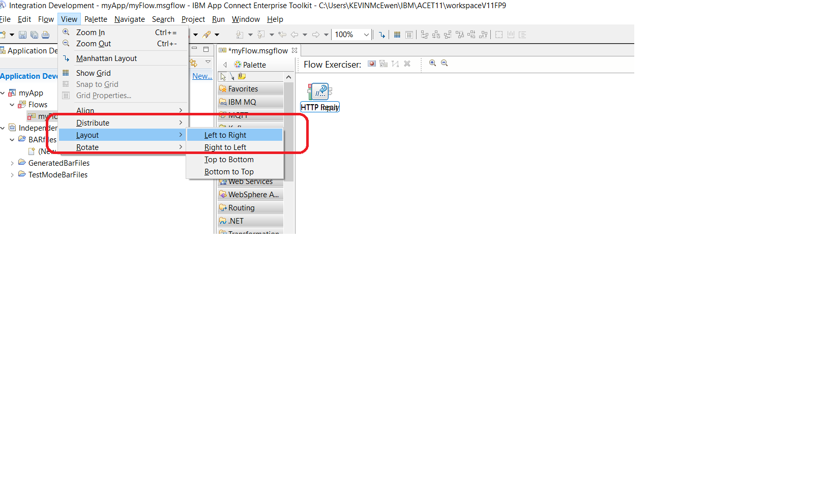Click the Show Grid toolbar icon

coord(397,35)
